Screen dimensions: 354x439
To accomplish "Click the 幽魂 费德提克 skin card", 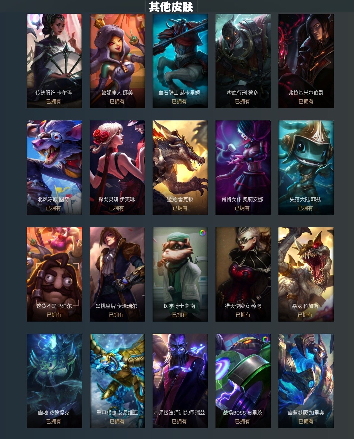I will point(55,381).
